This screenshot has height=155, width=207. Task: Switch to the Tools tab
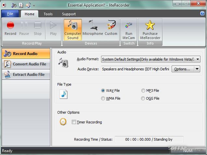click(x=48, y=14)
